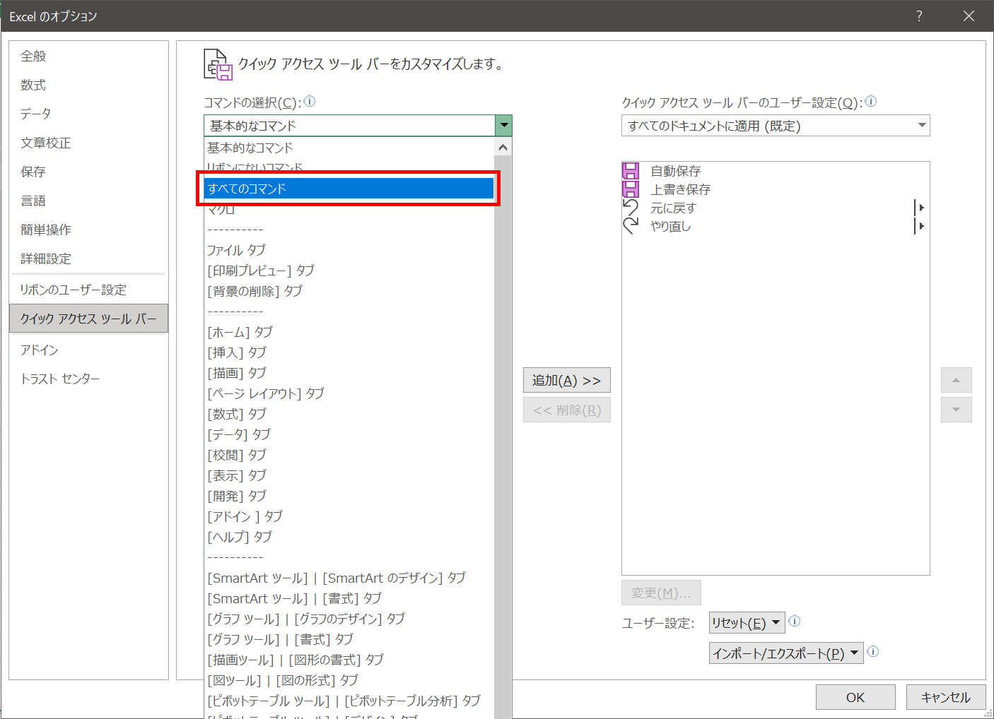This screenshot has height=719, width=994.
Task: Click the キャンセル button
Action: click(946, 697)
